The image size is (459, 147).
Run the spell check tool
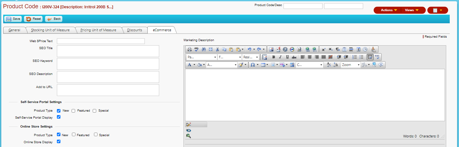[x=196, y=49]
